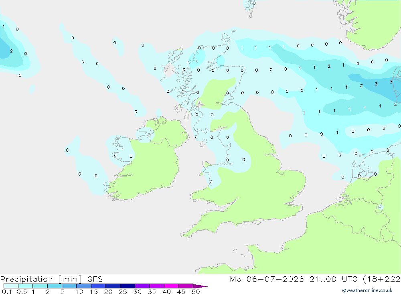Click the "20" legend scale label
The width and height of the screenshot is (401, 294).
108,292
